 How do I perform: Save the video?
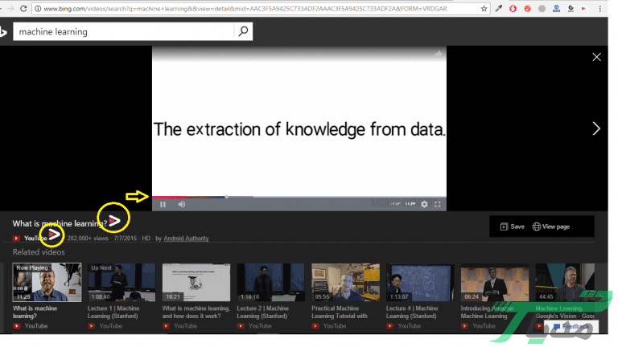pyautogui.click(x=512, y=227)
